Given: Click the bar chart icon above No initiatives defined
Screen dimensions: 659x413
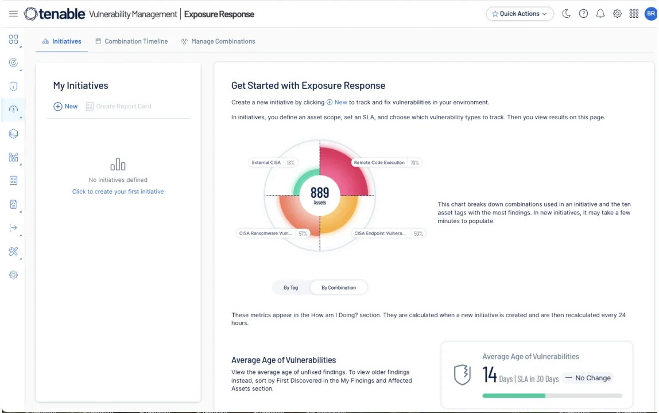Looking at the screenshot, I should click(x=118, y=164).
